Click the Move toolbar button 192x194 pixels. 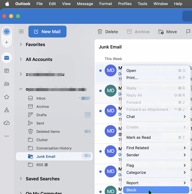pos(168,32)
